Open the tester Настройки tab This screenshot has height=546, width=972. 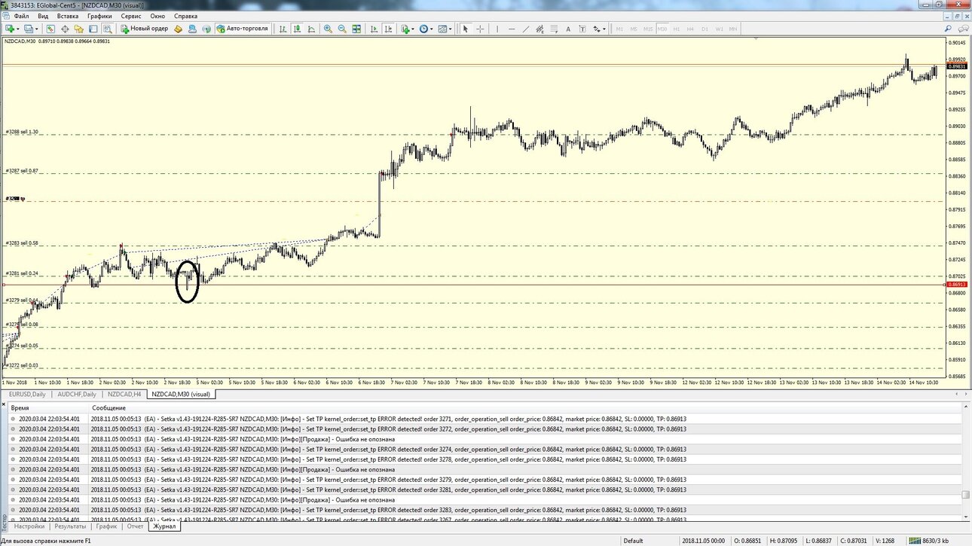pos(29,526)
